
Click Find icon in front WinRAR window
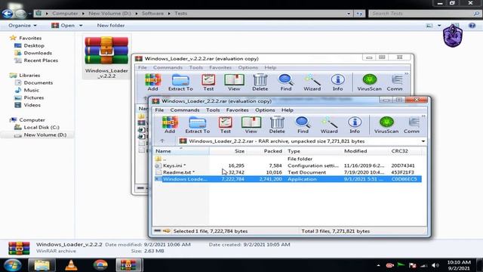(x=303, y=125)
